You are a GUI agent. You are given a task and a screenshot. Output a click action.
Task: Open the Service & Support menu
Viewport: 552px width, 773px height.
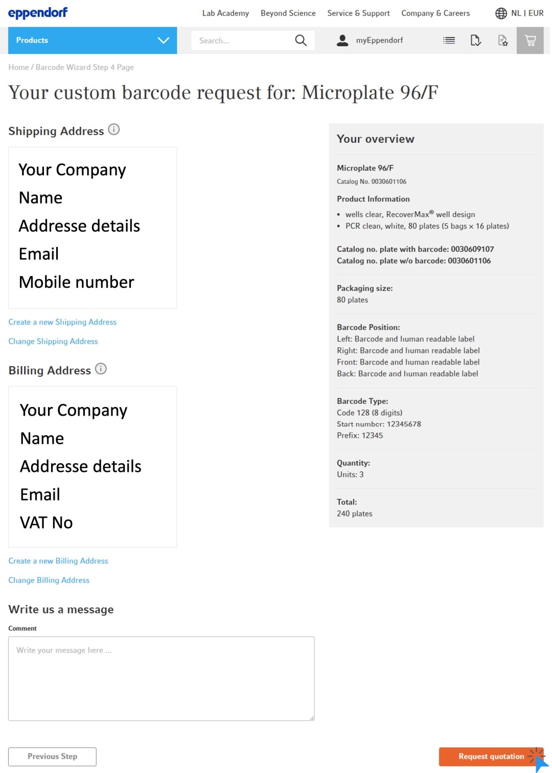click(358, 13)
